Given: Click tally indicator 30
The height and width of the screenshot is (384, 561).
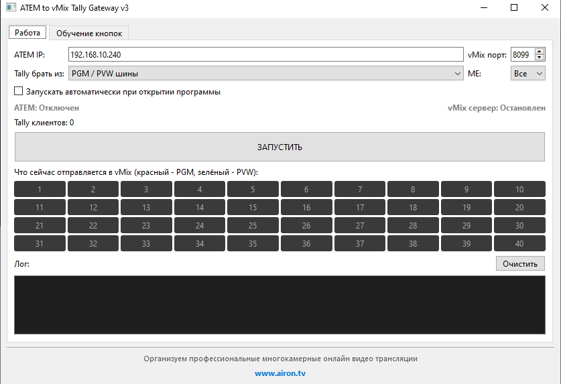Looking at the screenshot, I should [520, 225].
